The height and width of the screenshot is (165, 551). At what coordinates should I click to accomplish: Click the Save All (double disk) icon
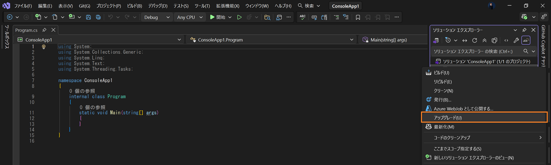click(98, 17)
